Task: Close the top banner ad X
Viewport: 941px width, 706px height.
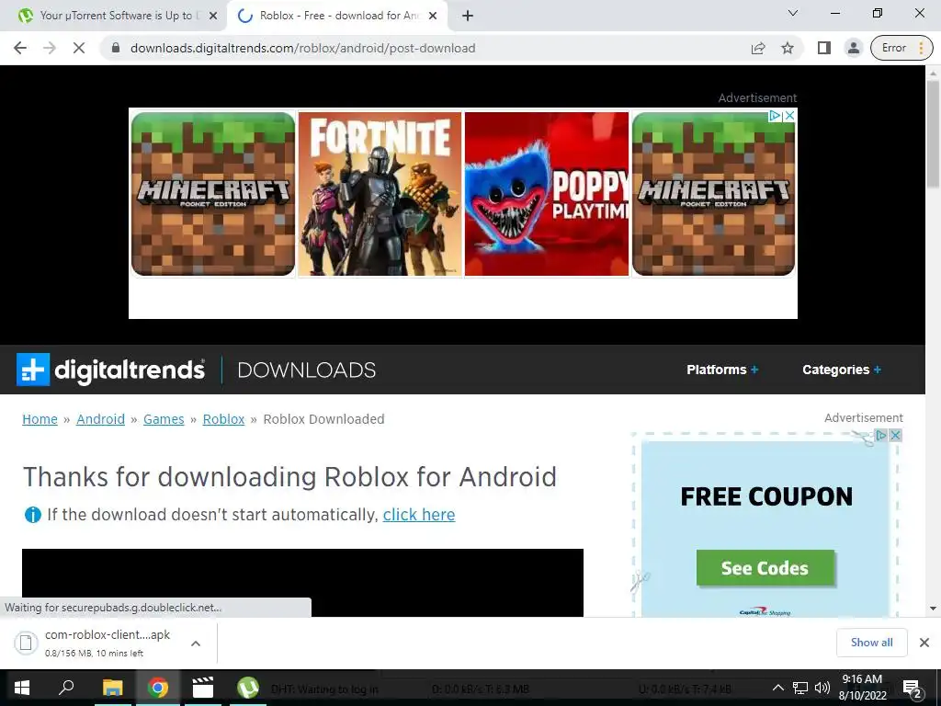Action: [790, 115]
